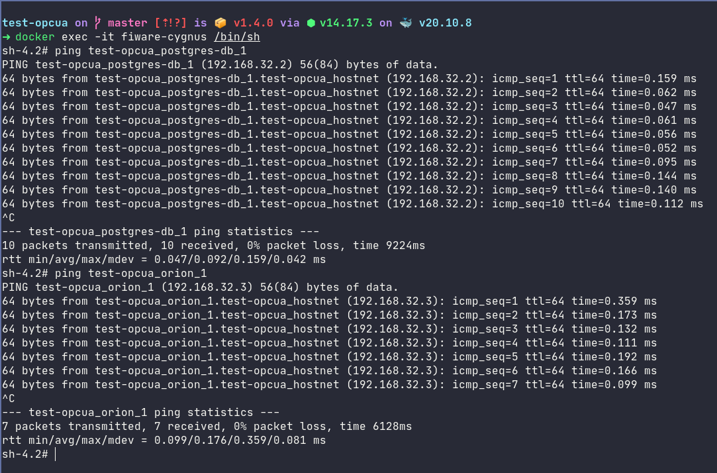Click the first ^C interrupt marker
The image size is (717, 473).
8,218
